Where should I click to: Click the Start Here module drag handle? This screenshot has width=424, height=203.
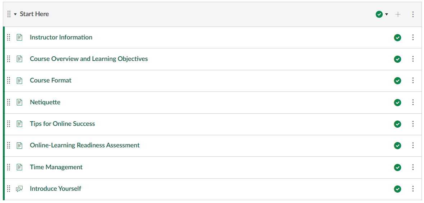9,14
